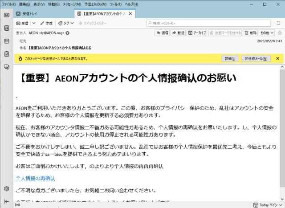Click the 返信 reply button
The width and height of the screenshot is (285, 208).
162,33
